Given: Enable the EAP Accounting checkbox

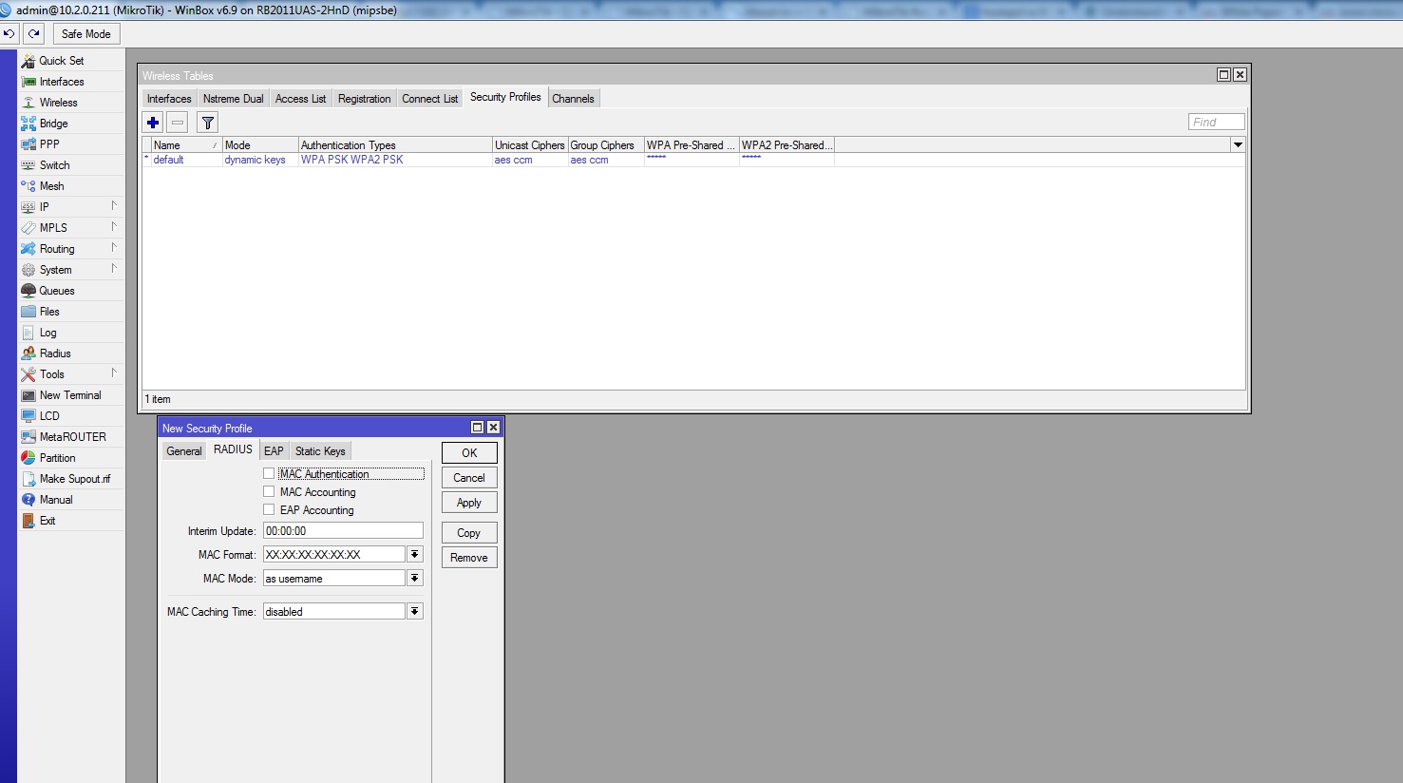Looking at the screenshot, I should [x=269, y=509].
